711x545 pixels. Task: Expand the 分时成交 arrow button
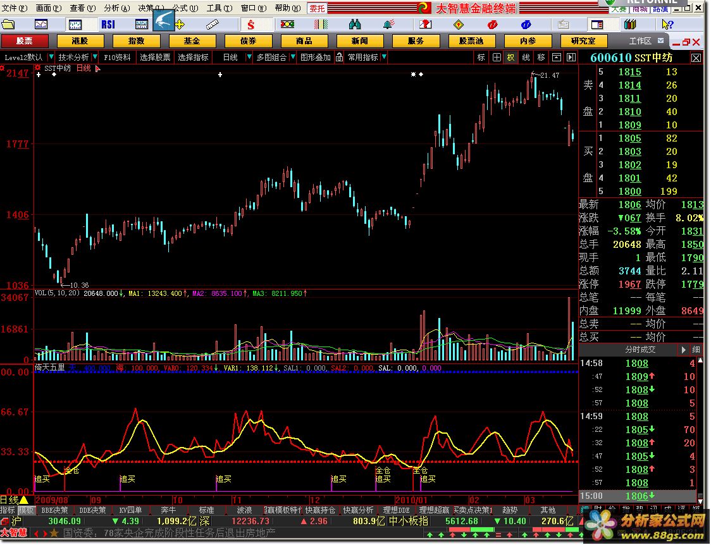(683, 350)
